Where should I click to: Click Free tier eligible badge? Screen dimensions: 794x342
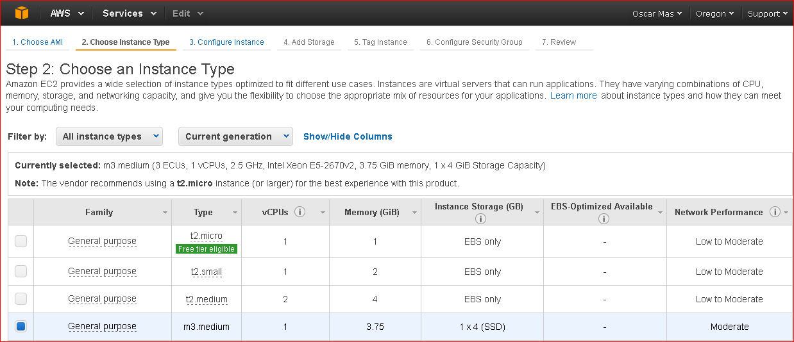pyautogui.click(x=207, y=249)
